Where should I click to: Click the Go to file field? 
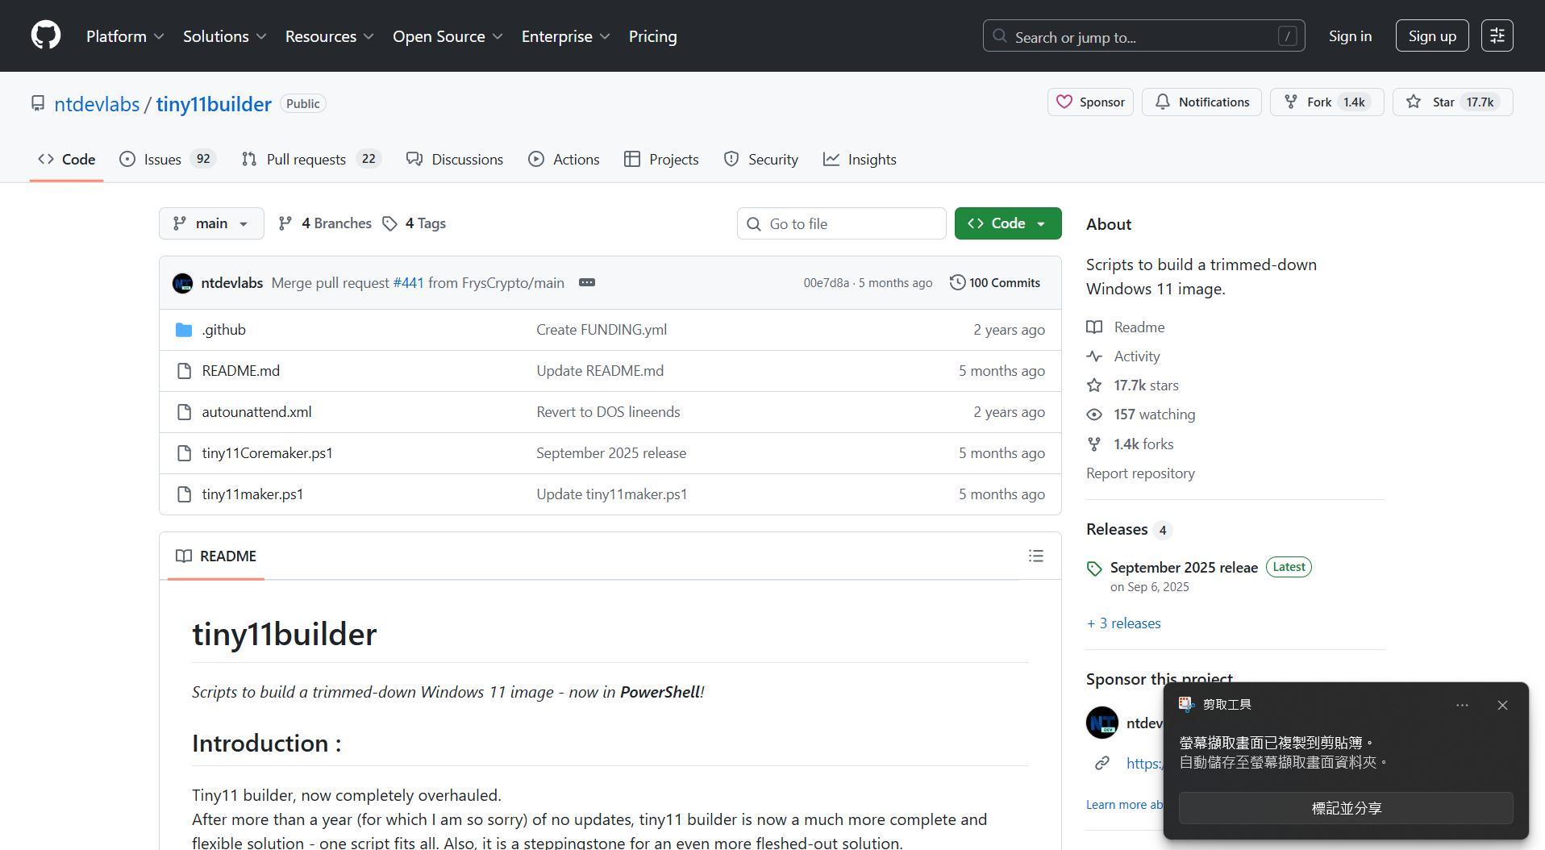[x=841, y=223]
